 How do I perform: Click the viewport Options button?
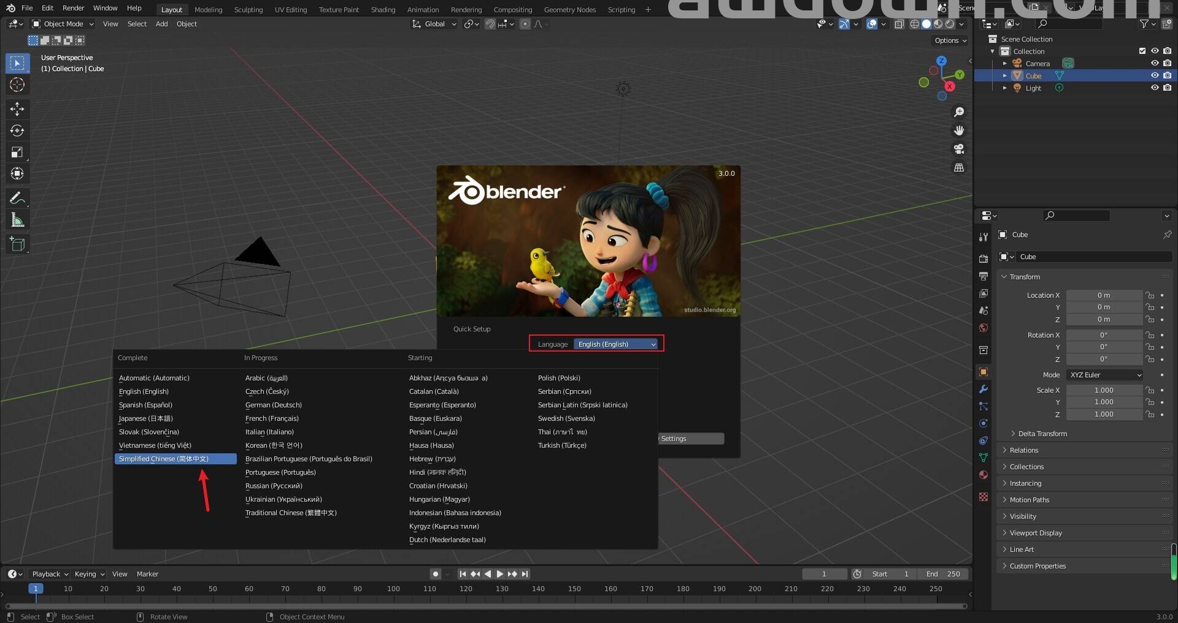[950, 40]
